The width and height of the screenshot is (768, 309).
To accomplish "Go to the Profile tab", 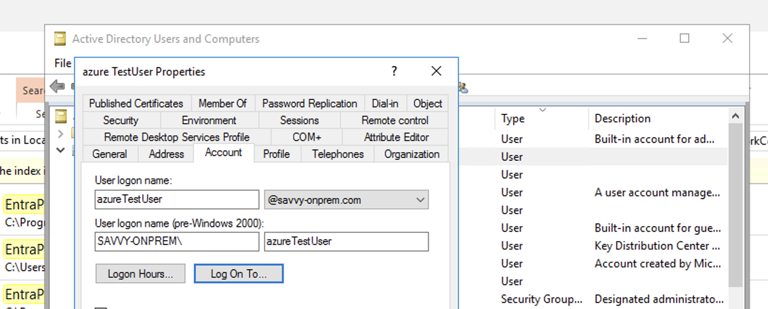I will (x=276, y=154).
